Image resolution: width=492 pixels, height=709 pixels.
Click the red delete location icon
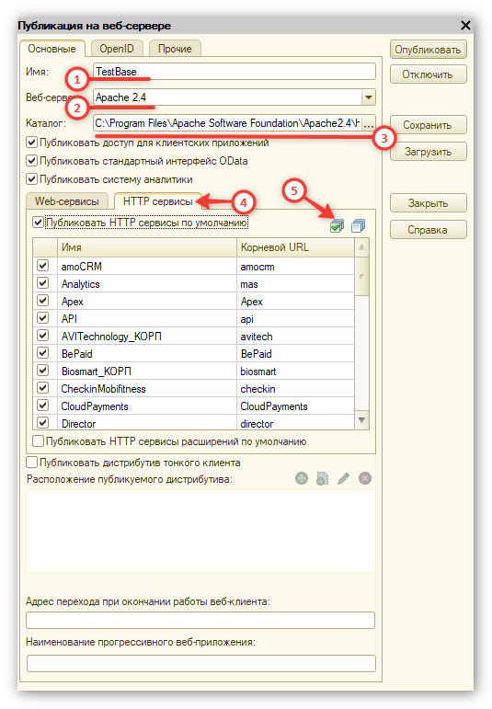point(365,478)
